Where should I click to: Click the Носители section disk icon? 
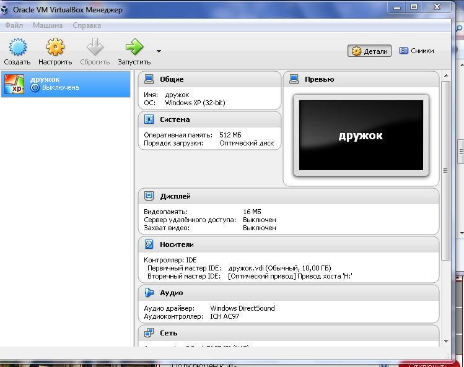pyautogui.click(x=149, y=244)
